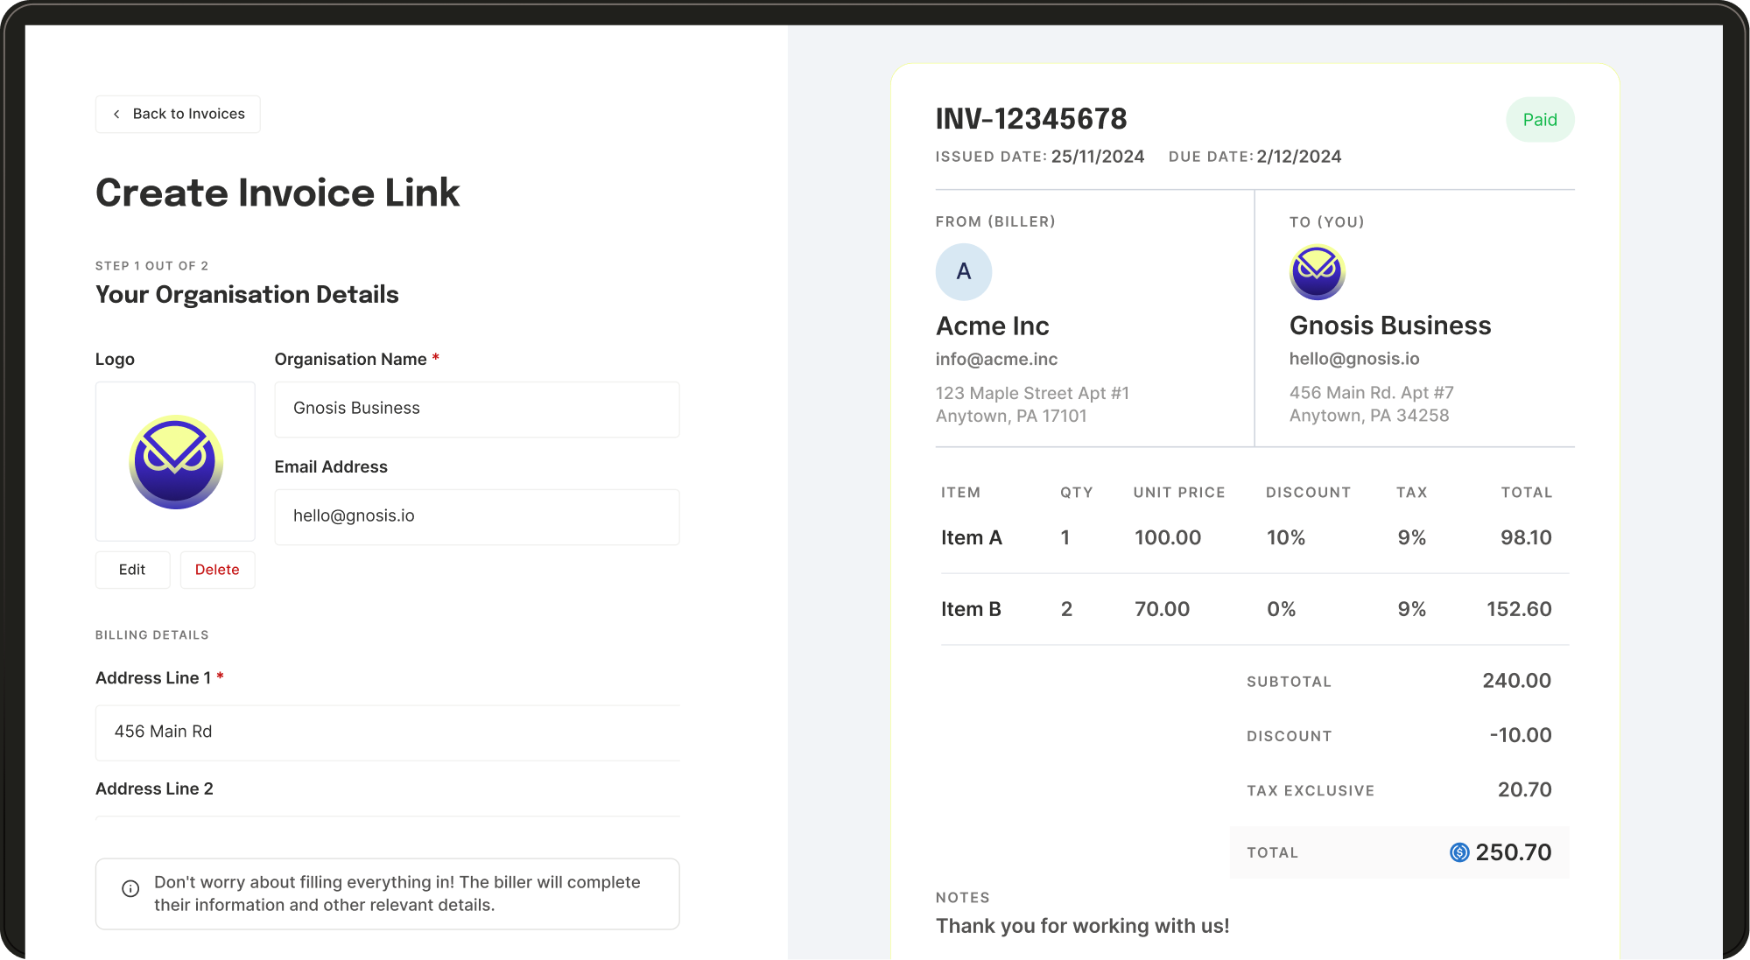Click the Gnosis Business logo in invoice
Viewport: 1750px width, 960px height.
tap(1317, 272)
